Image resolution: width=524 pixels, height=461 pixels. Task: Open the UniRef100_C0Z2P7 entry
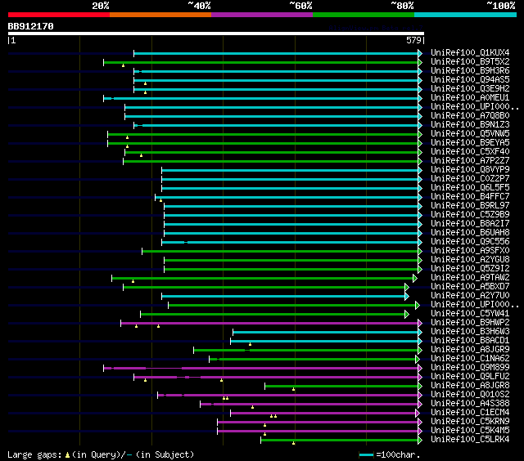pos(470,179)
